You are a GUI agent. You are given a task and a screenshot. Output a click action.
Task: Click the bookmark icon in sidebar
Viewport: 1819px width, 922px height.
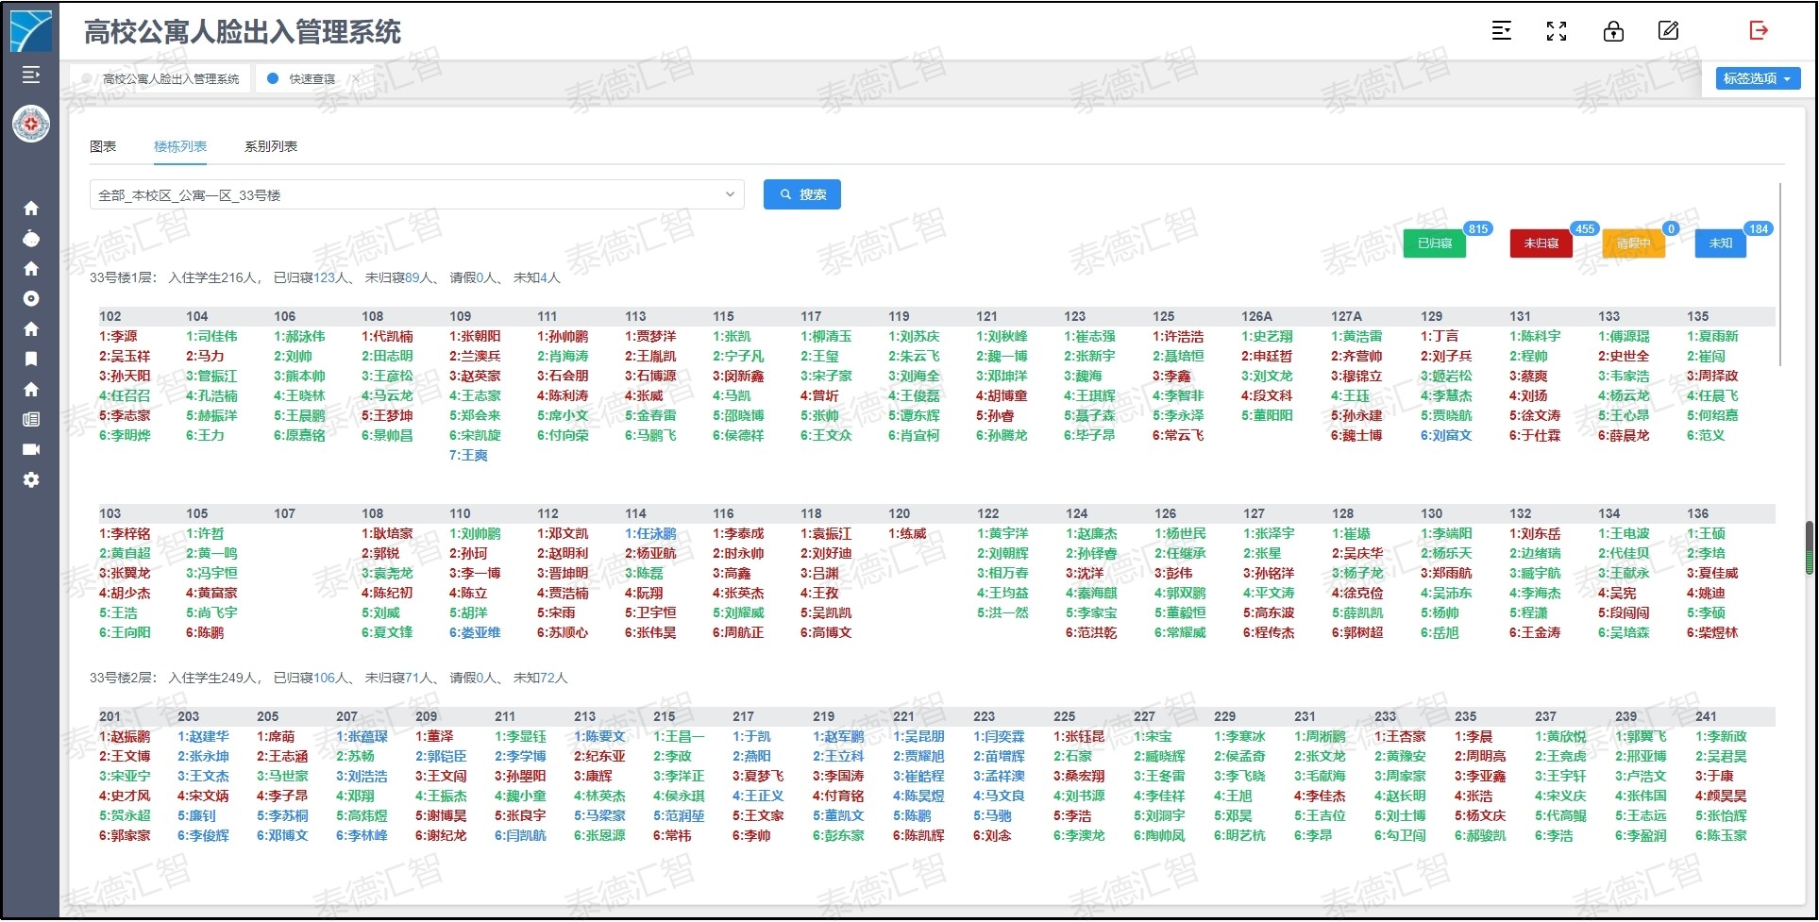click(31, 359)
